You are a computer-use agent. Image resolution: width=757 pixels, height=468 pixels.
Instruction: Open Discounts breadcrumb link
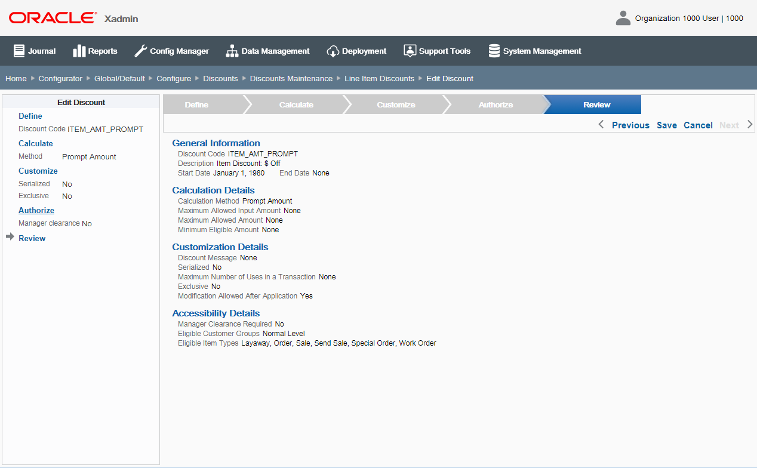point(220,78)
